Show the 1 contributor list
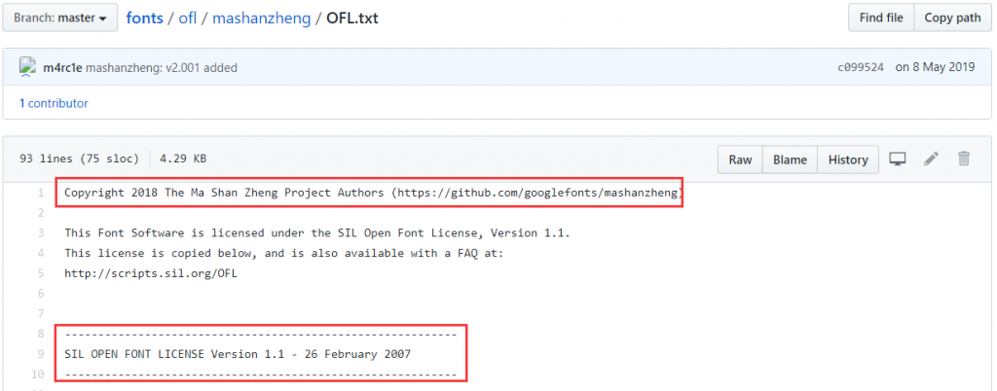 [54, 103]
